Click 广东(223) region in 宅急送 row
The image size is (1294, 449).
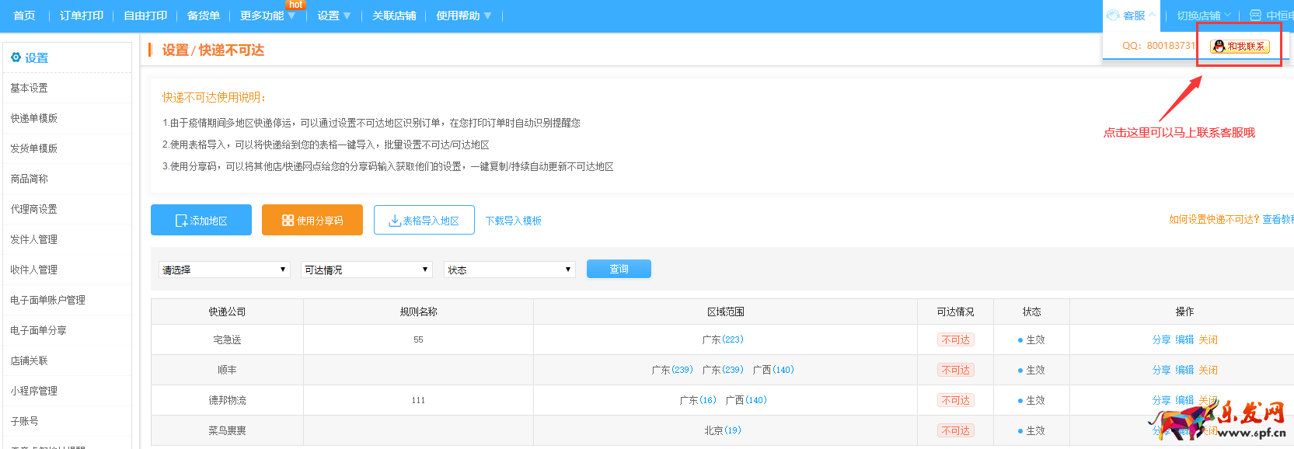pyautogui.click(x=723, y=339)
